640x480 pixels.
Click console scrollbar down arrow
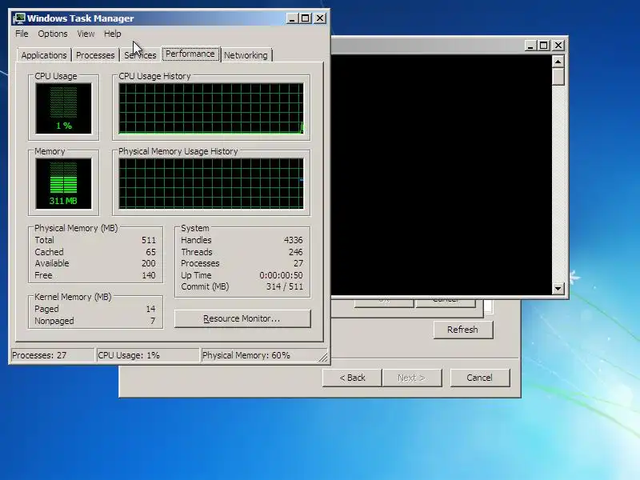pyautogui.click(x=558, y=289)
